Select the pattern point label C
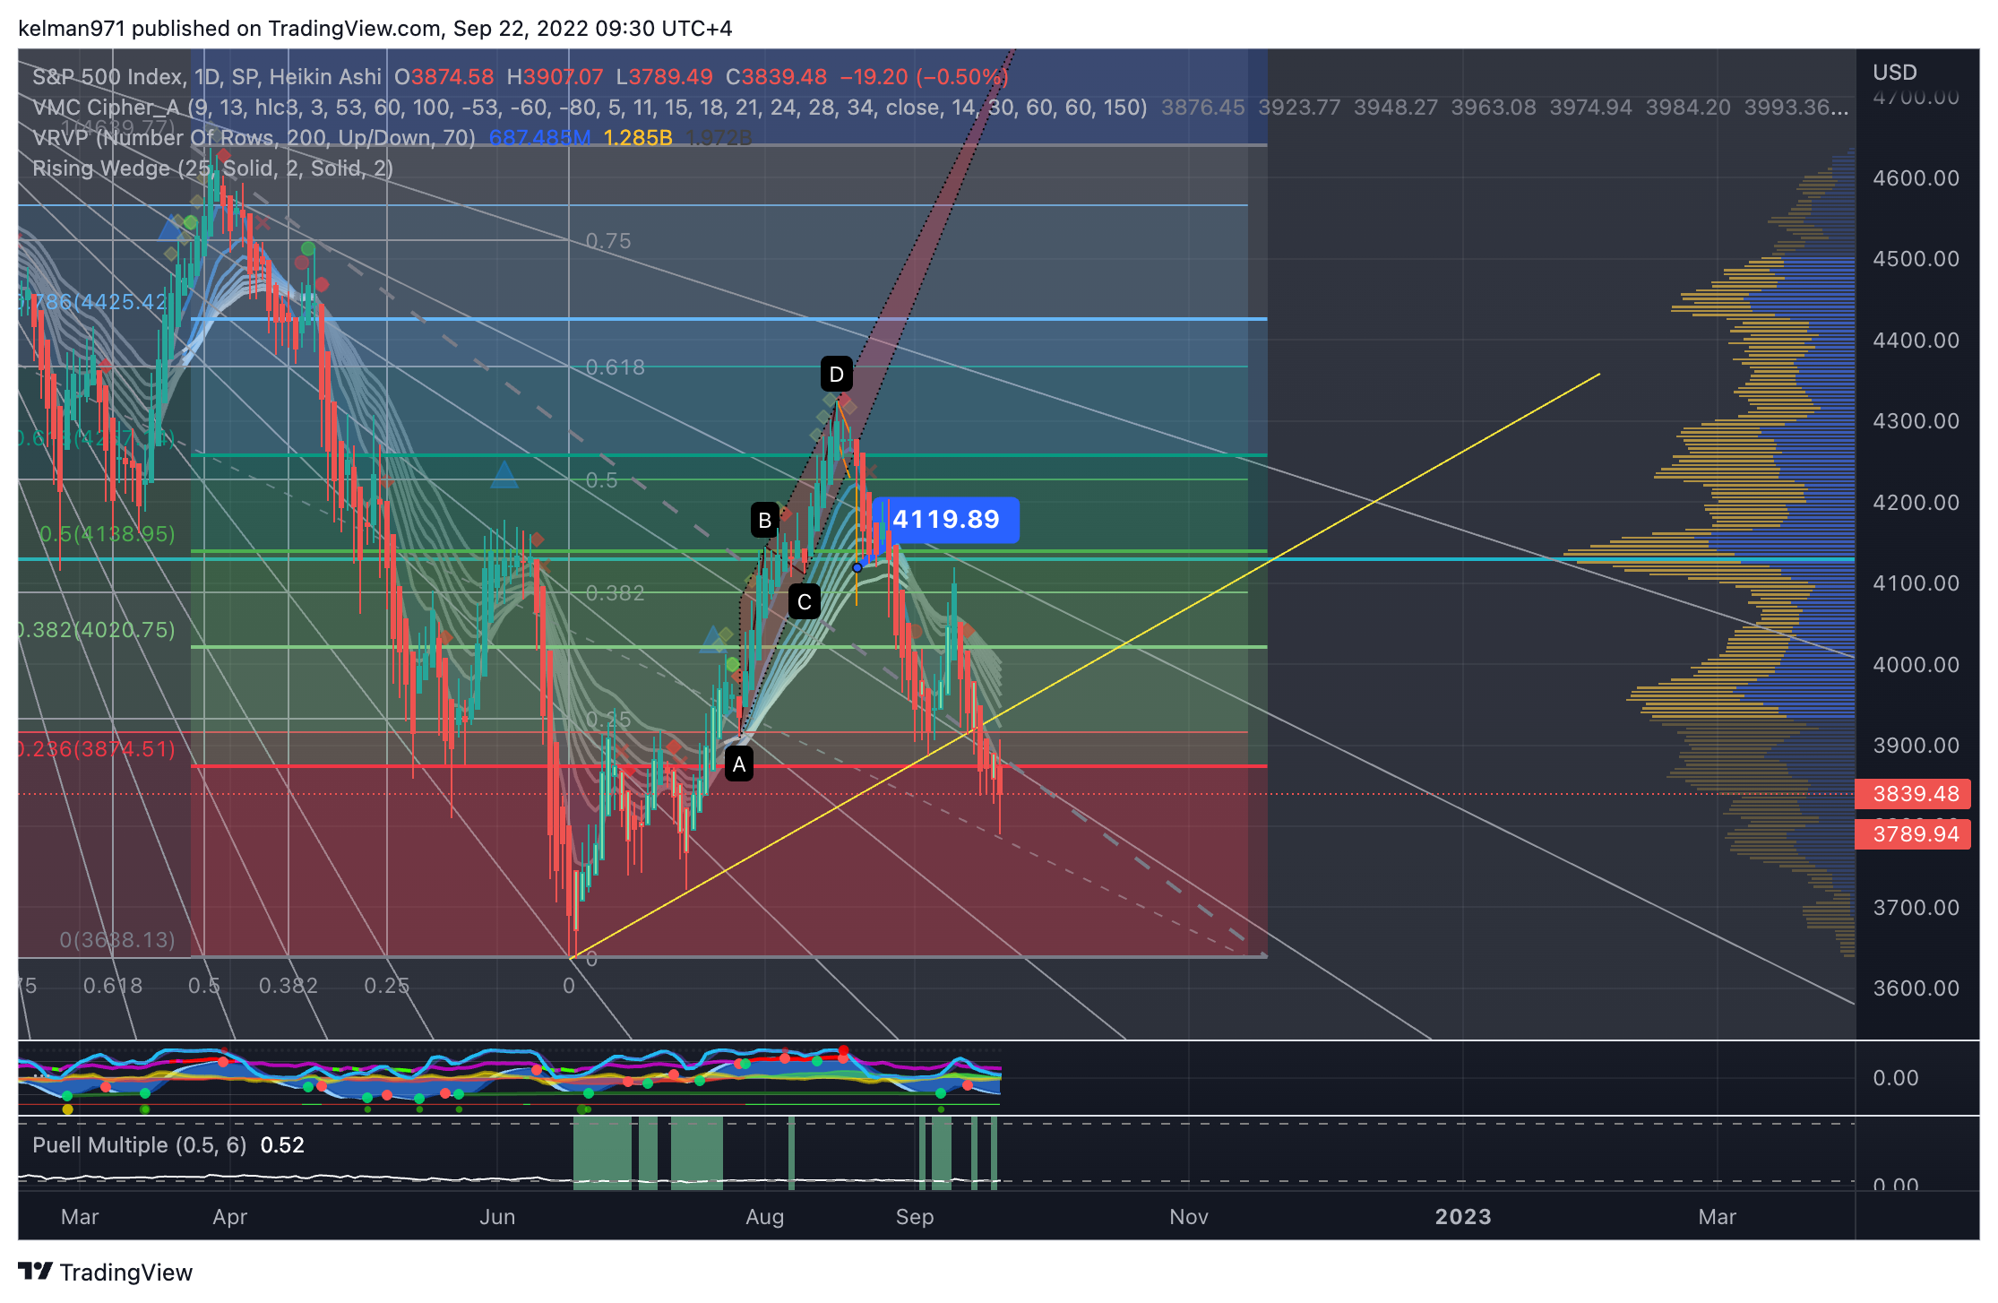The image size is (1998, 1303). point(805,601)
